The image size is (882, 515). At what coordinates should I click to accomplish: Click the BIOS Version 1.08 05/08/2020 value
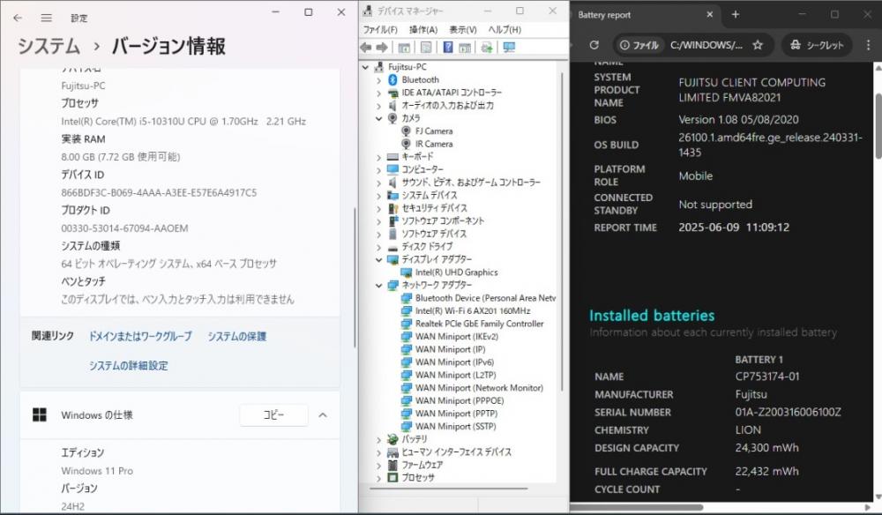[738, 120]
